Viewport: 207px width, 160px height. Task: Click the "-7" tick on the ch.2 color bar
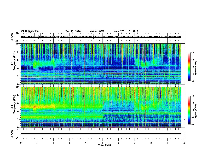[193, 124]
